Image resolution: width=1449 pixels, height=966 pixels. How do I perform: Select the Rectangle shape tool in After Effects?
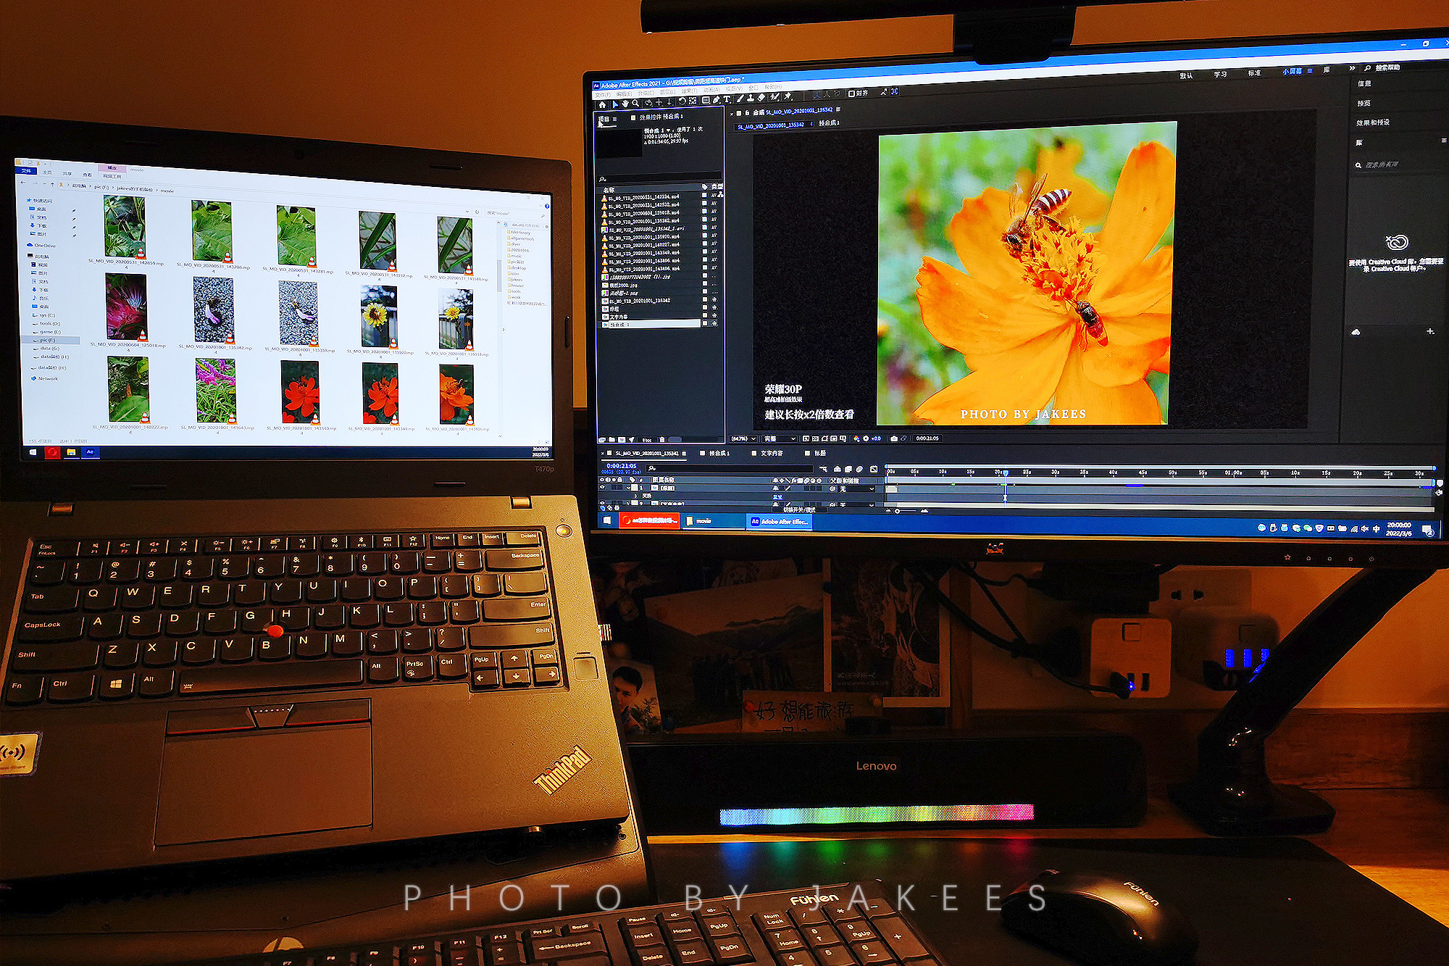(706, 100)
